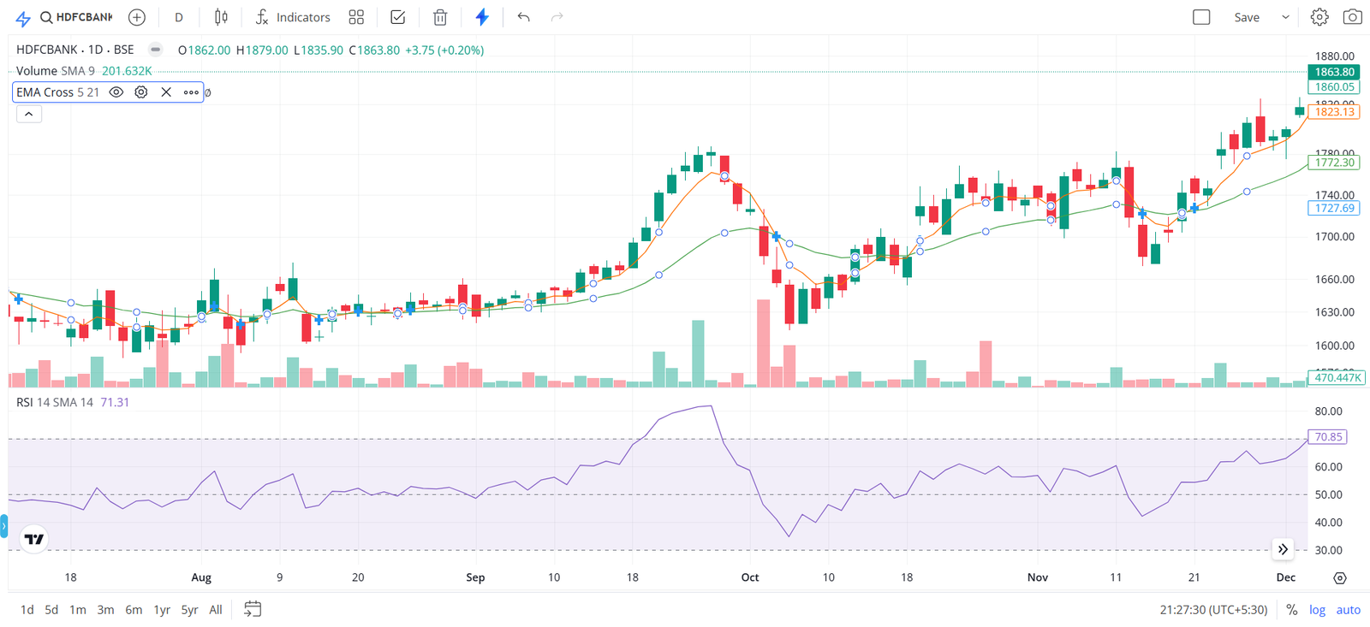This screenshot has height=627, width=1370.
Task: Click the 1860.05 price label
Action: coord(1335,86)
